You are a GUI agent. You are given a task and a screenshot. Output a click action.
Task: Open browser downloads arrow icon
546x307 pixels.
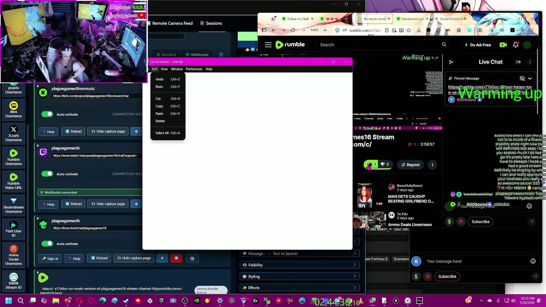[418, 30]
